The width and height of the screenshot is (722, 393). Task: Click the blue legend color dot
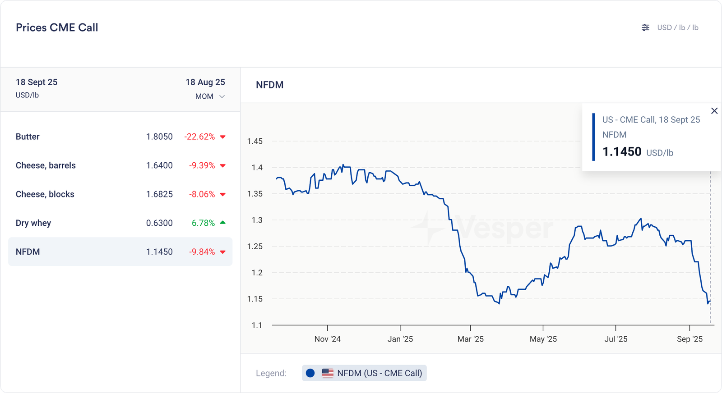point(310,373)
